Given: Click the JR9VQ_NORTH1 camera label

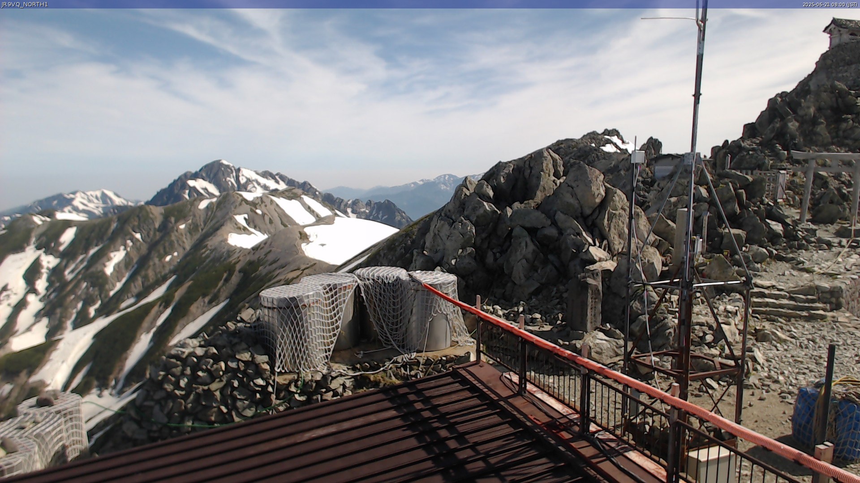Looking at the screenshot, I should tap(25, 4).
